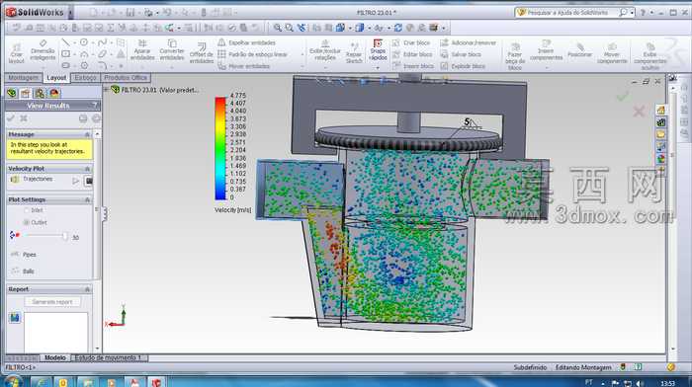Click Exibir componentes ocultos

coord(650,56)
